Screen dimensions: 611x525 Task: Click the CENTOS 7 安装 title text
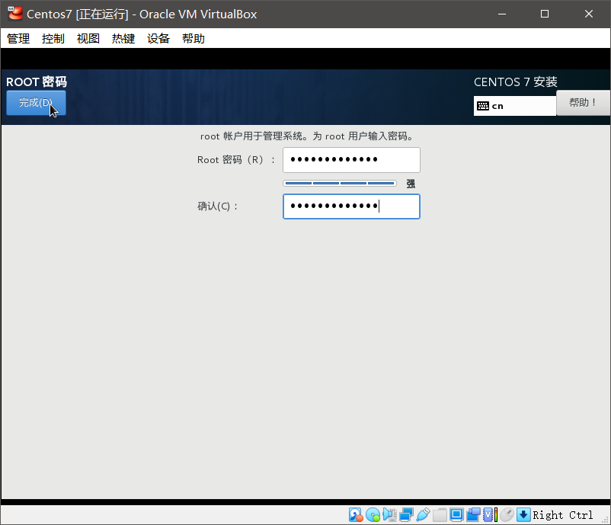[x=516, y=82]
